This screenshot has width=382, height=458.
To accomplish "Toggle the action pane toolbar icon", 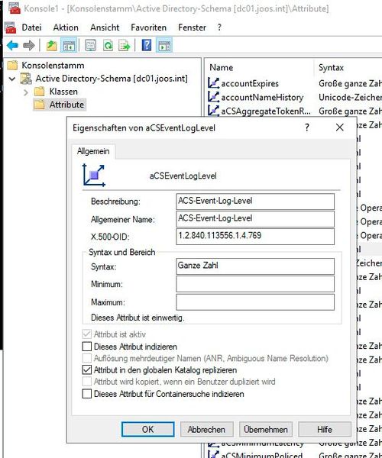I will [x=164, y=46].
